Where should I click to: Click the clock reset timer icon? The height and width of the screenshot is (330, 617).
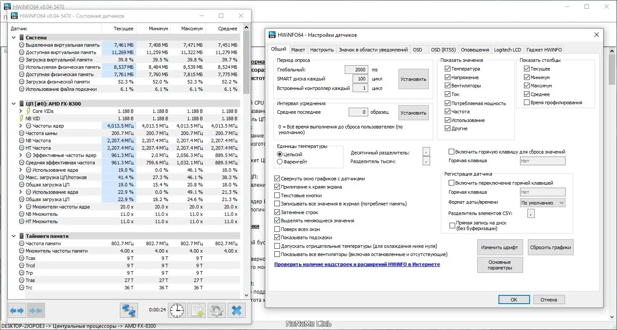(x=177, y=310)
